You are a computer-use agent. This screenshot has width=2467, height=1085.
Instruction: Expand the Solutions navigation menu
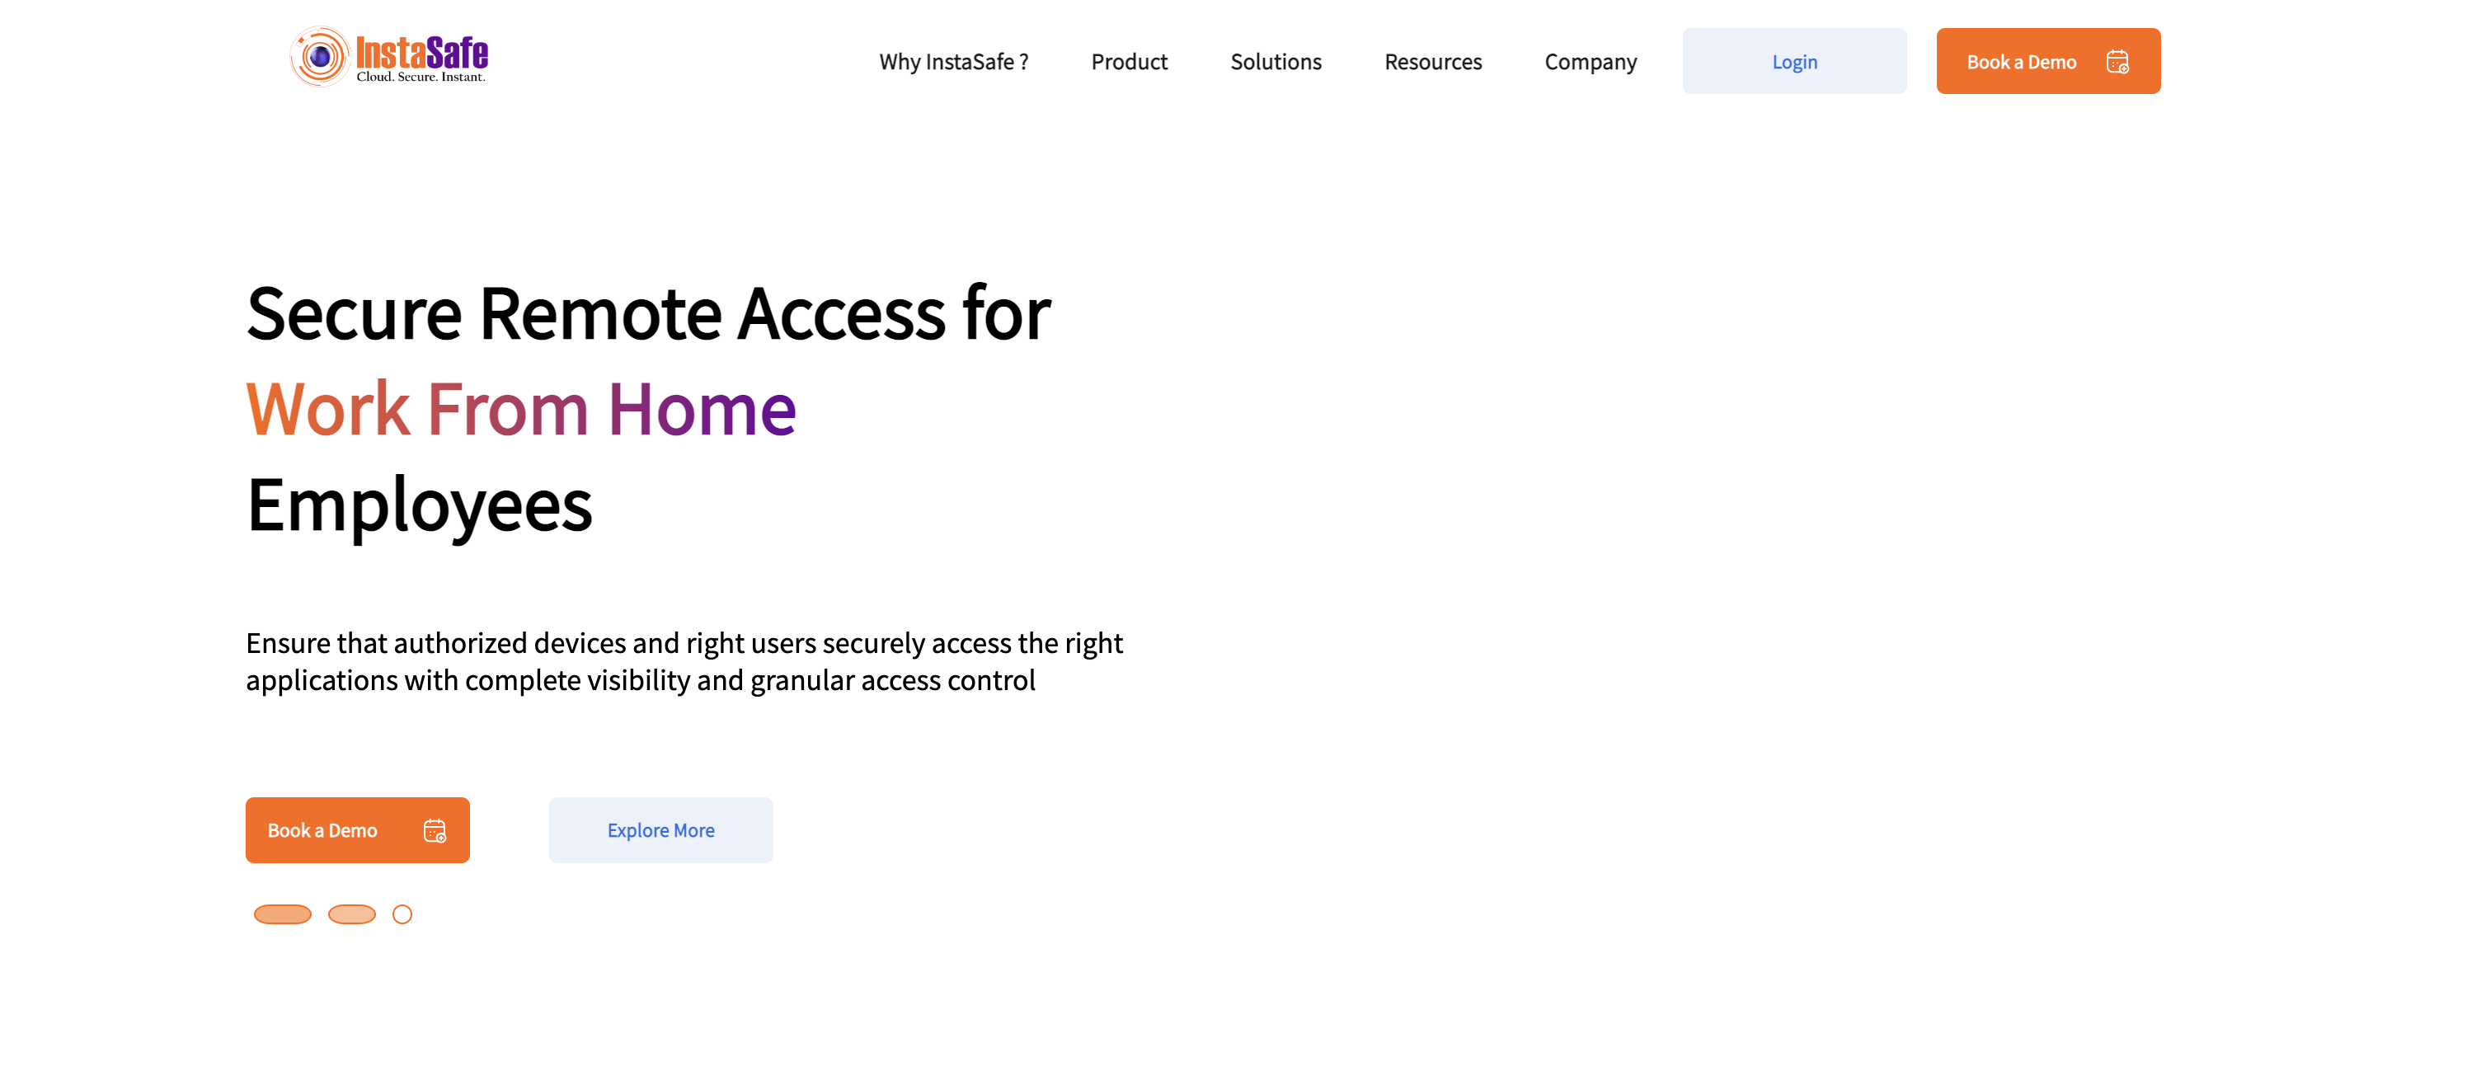pos(1276,62)
